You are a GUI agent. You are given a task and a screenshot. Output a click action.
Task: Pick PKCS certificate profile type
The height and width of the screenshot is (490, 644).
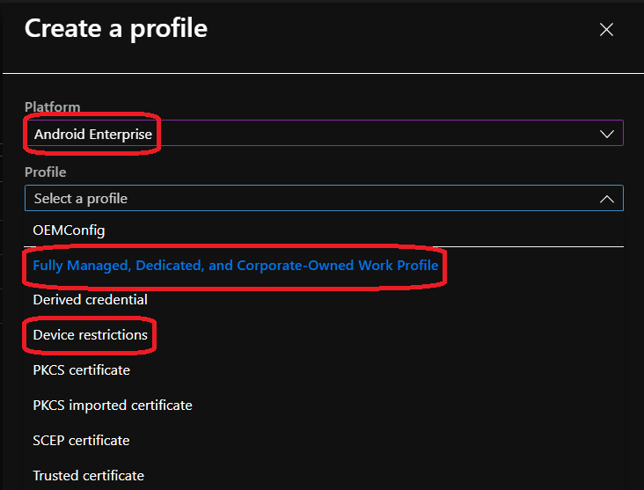[81, 370]
